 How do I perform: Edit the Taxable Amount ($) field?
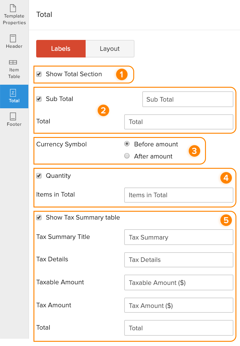pyautogui.click(x=178, y=283)
